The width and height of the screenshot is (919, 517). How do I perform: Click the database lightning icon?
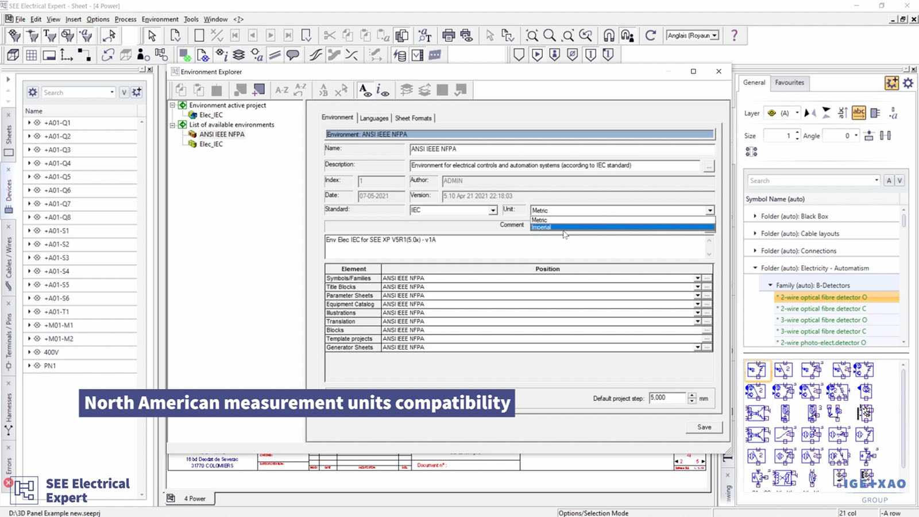pyautogui.click(x=400, y=55)
